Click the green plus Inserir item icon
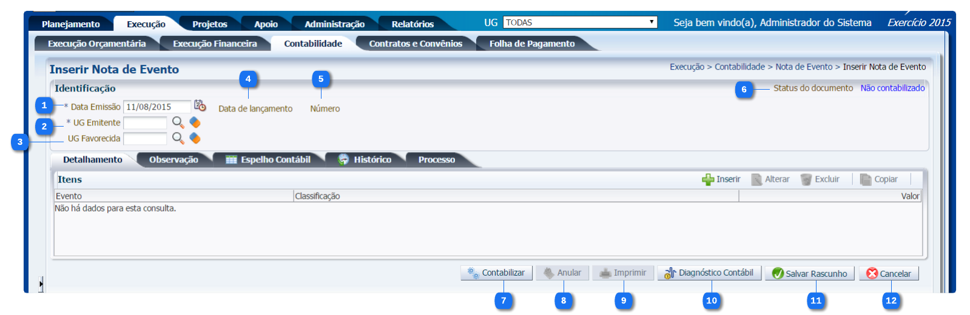 point(708,179)
